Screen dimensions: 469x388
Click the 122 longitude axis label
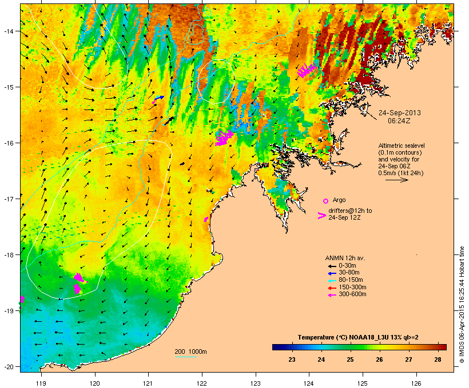point(202,383)
